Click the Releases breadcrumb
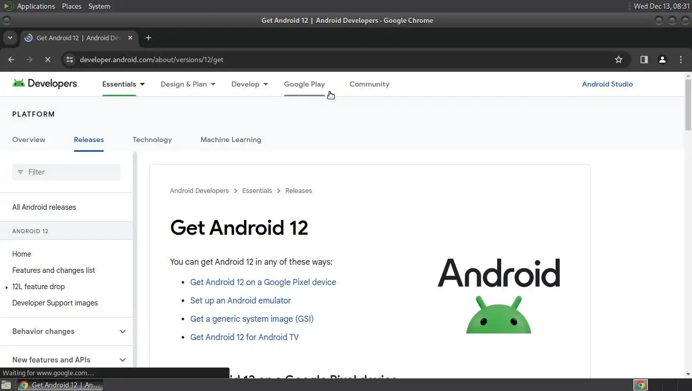The width and height of the screenshot is (692, 391). (x=299, y=190)
